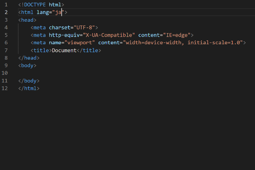Click the opening head tag
Screen dimensions: 255x170
click(27, 20)
